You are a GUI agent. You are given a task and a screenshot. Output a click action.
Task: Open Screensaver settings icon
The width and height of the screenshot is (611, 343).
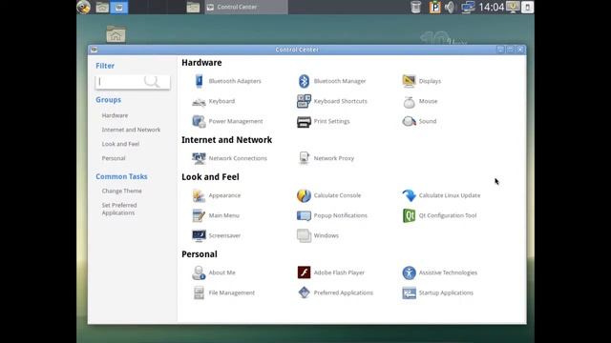[199, 235]
